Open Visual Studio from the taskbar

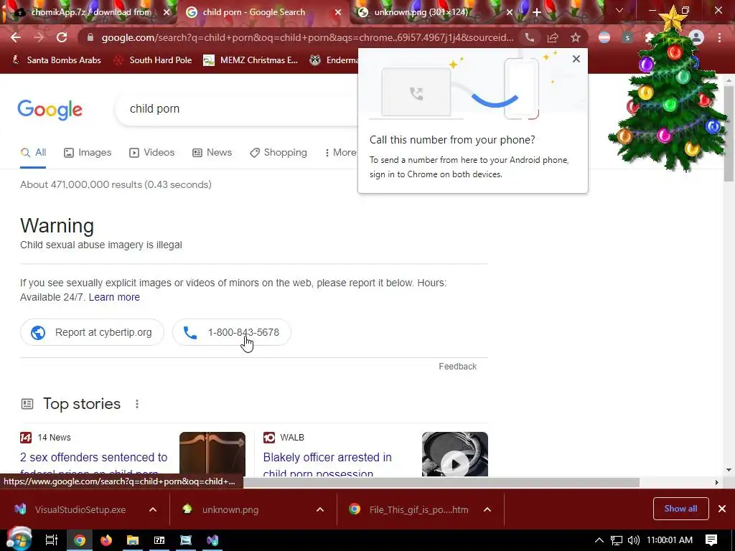[212, 540]
